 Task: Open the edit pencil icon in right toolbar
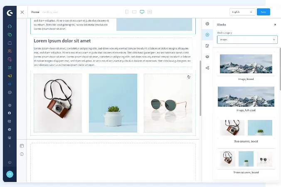[x=207, y=46]
